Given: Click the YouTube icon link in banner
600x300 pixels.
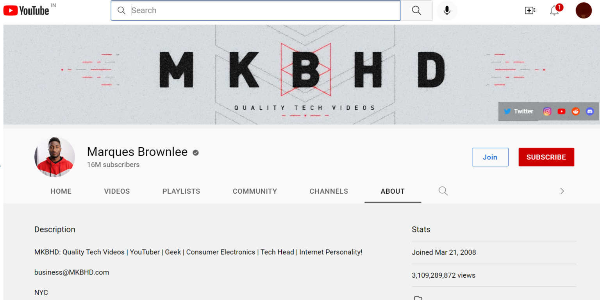Looking at the screenshot, I should [x=561, y=111].
